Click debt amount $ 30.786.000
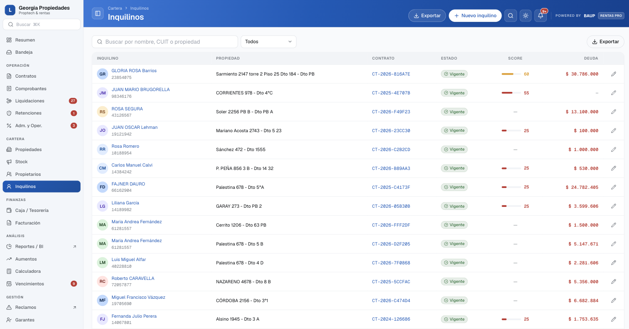The image size is (629, 329). pos(582,74)
